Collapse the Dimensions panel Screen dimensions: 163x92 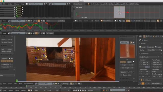144,53
